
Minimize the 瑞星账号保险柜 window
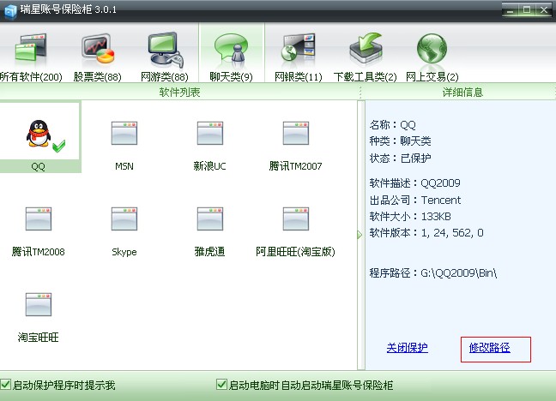coord(511,10)
